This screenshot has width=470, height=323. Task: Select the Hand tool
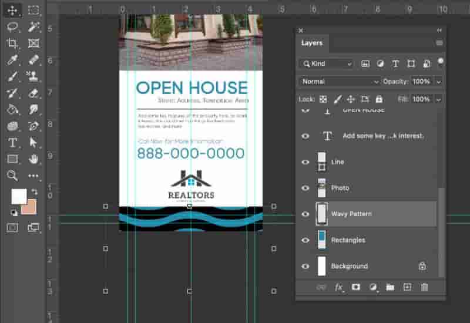pos(33,159)
